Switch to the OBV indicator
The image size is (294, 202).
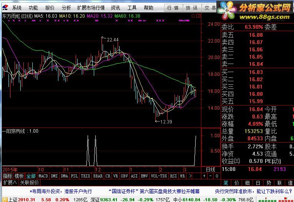coord(124,176)
